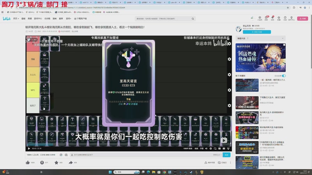Share video with arrow icon
This screenshot has height=175, width=312.
click(71, 163)
